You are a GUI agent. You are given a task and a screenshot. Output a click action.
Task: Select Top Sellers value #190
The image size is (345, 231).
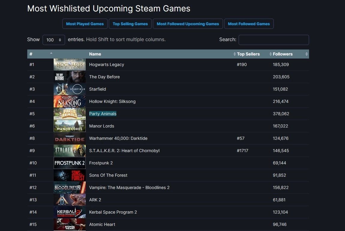click(242, 64)
